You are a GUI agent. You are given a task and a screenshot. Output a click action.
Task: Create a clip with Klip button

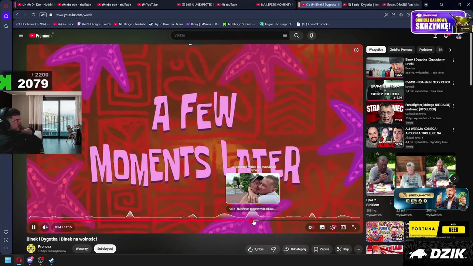[343, 249]
